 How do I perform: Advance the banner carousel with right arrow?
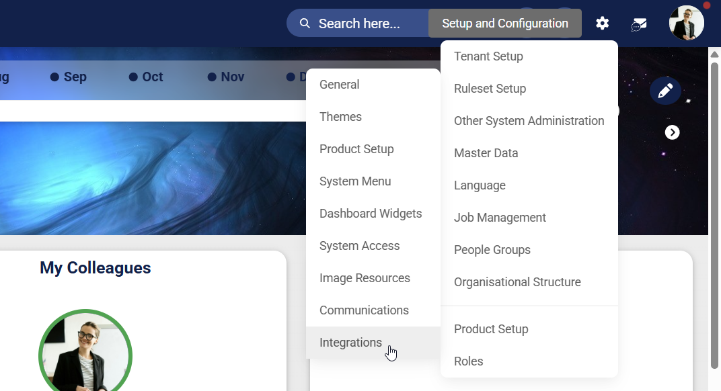(672, 132)
